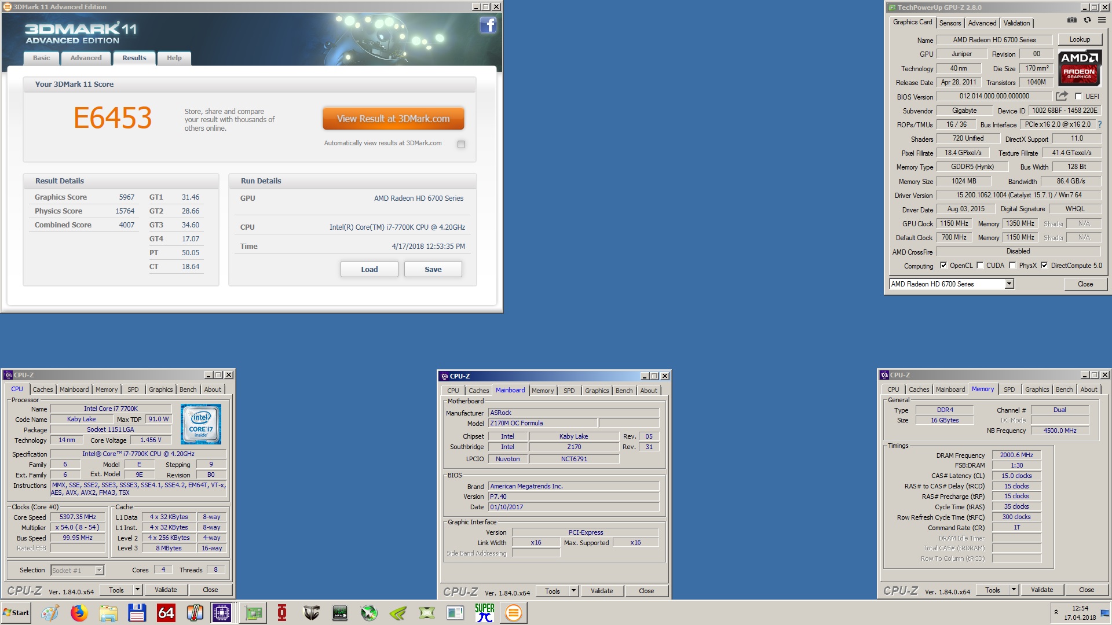
Task: Click the BIOS export arrow icon
Action: coord(1062,96)
